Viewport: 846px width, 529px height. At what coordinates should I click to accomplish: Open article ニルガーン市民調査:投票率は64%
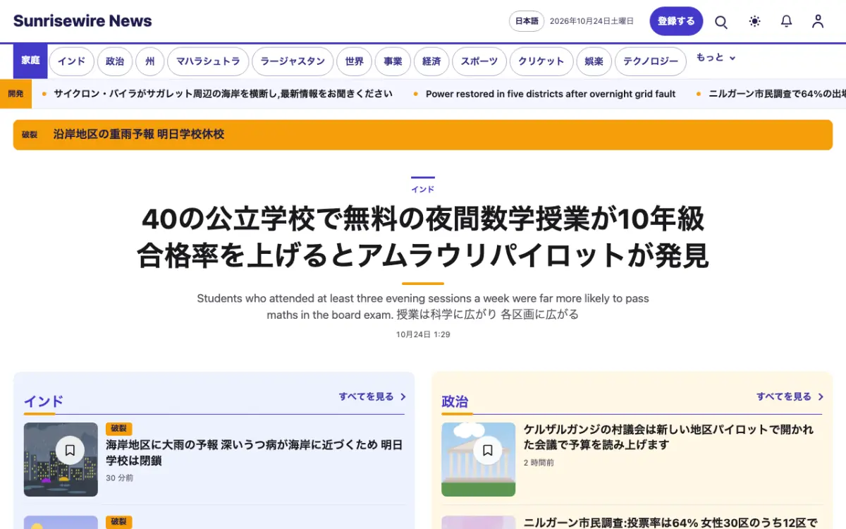point(670,523)
